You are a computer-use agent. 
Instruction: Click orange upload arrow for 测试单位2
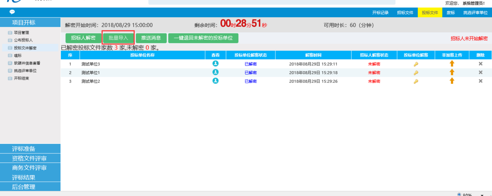point(452,81)
